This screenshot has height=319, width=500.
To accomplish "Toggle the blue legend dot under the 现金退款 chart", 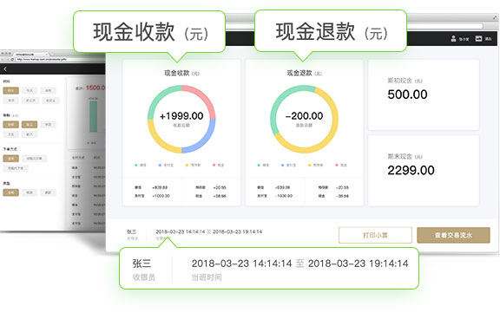I will pos(282,165).
